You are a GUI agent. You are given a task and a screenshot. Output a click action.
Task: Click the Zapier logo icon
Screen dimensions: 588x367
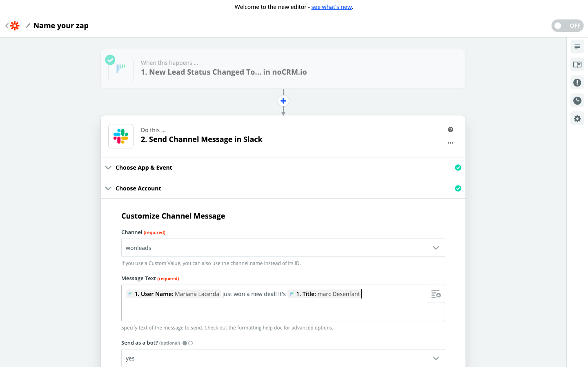[15, 26]
